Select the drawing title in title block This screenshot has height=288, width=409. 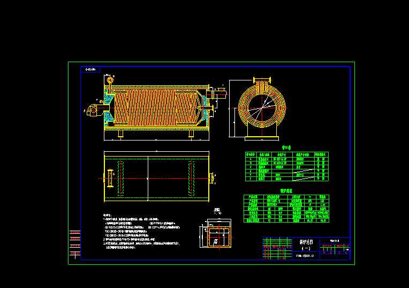point(306,245)
